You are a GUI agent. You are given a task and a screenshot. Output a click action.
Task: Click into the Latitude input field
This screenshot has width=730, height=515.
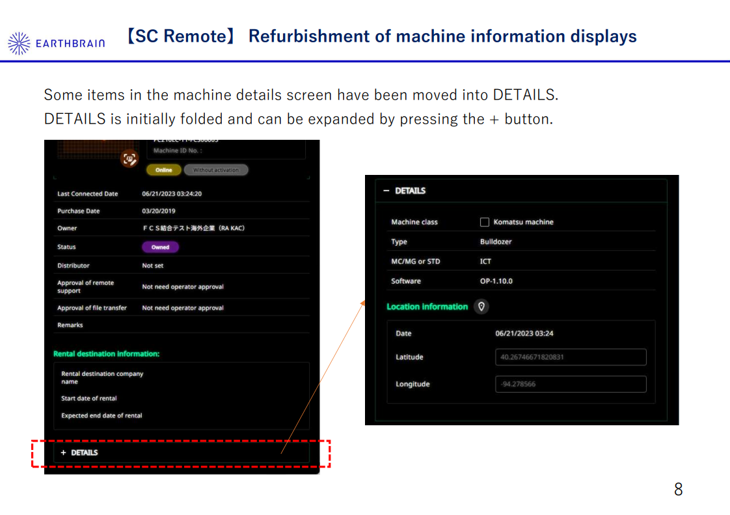[x=571, y=357]
